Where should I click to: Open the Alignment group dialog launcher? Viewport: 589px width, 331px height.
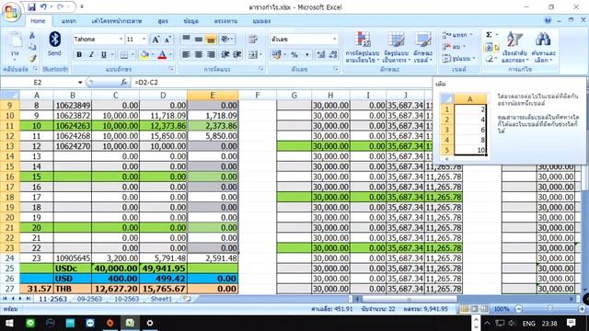pos(261,69)
